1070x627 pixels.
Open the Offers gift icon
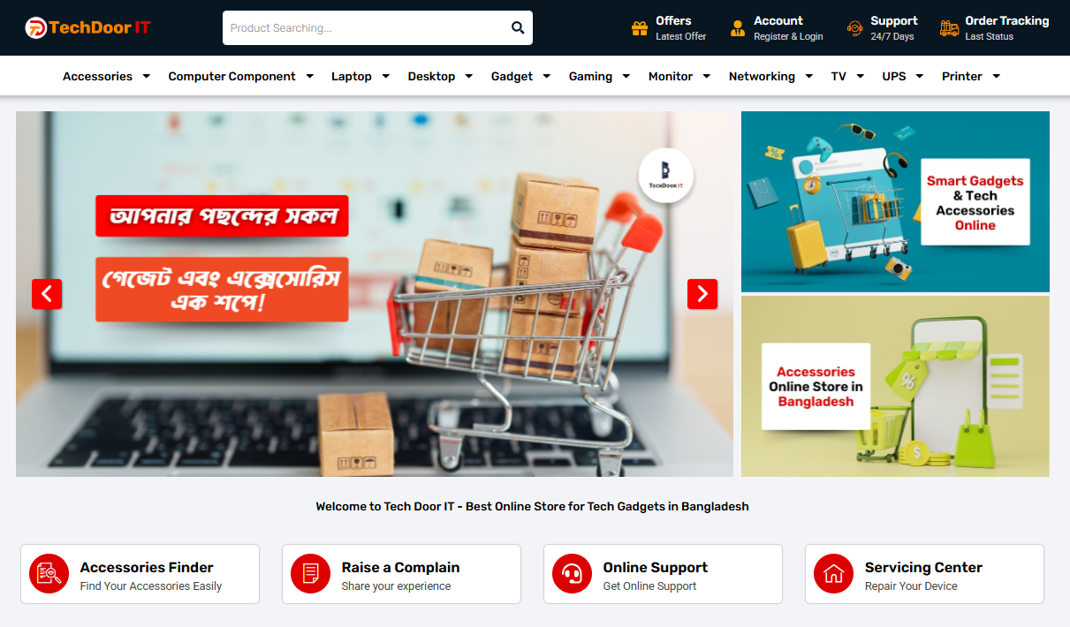point(640,28)
